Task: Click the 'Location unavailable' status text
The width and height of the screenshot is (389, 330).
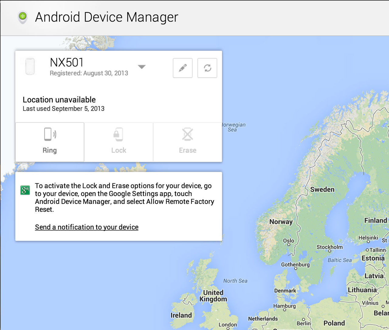Action: [59, 100]
